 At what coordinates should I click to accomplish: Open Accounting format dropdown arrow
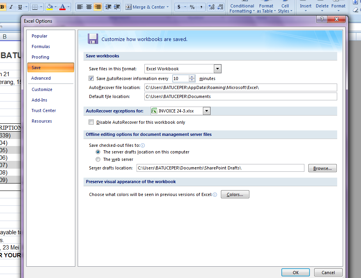(185, 7)
